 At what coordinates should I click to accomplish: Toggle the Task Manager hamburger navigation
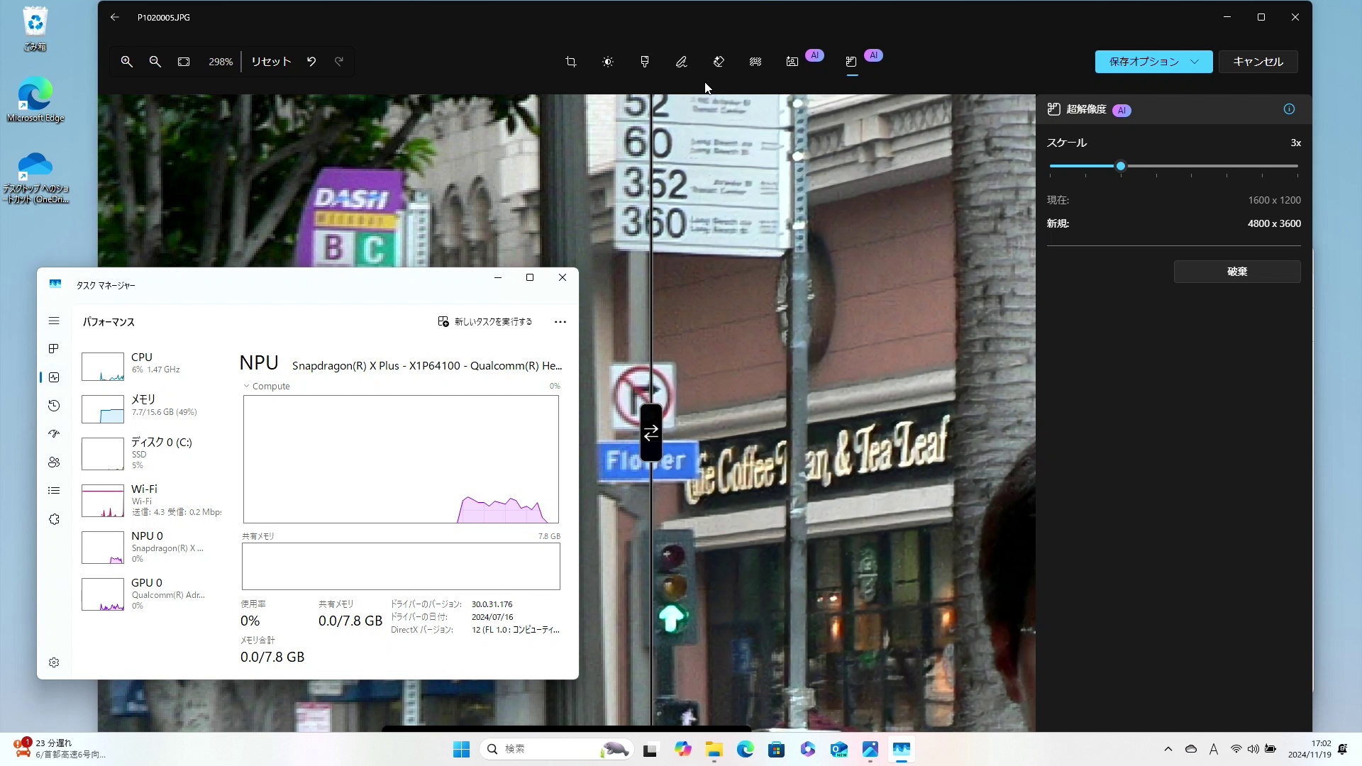54,321
